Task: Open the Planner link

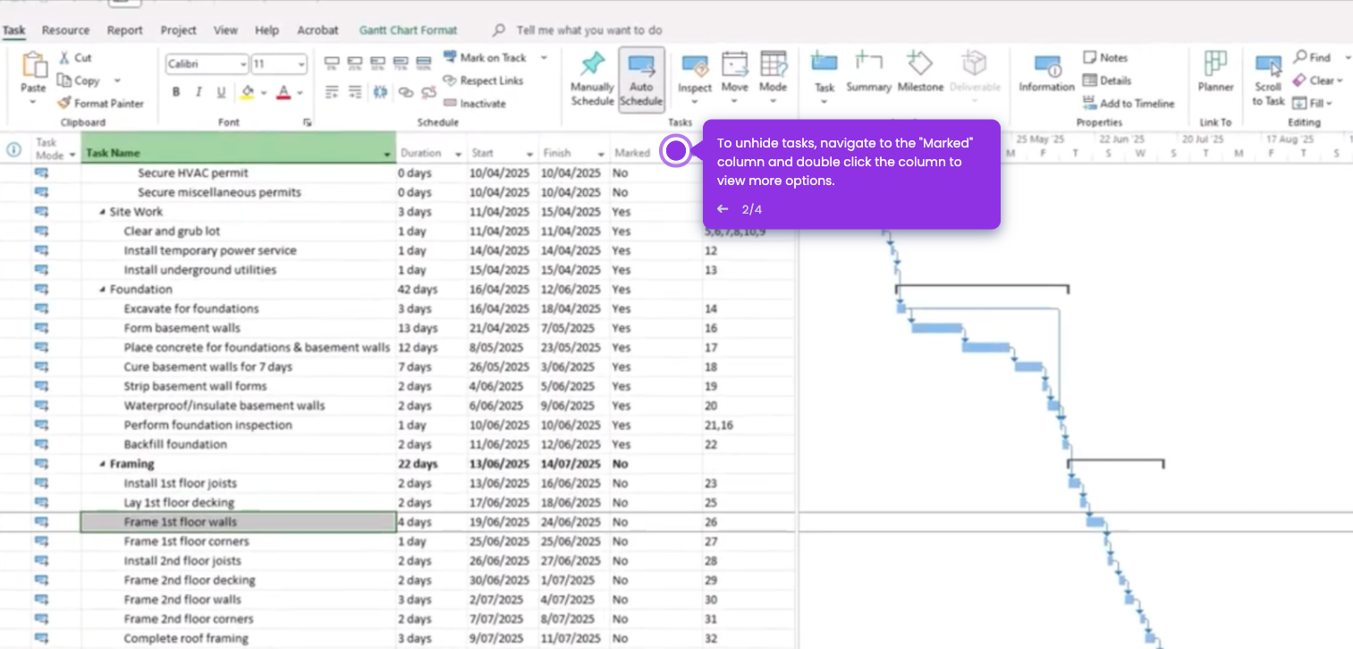Action: point(1215,72)
